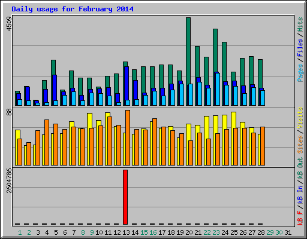Click day label 4 on the x-axis
This screenshot has height=239, width=307.
click(x=47, y=232)
